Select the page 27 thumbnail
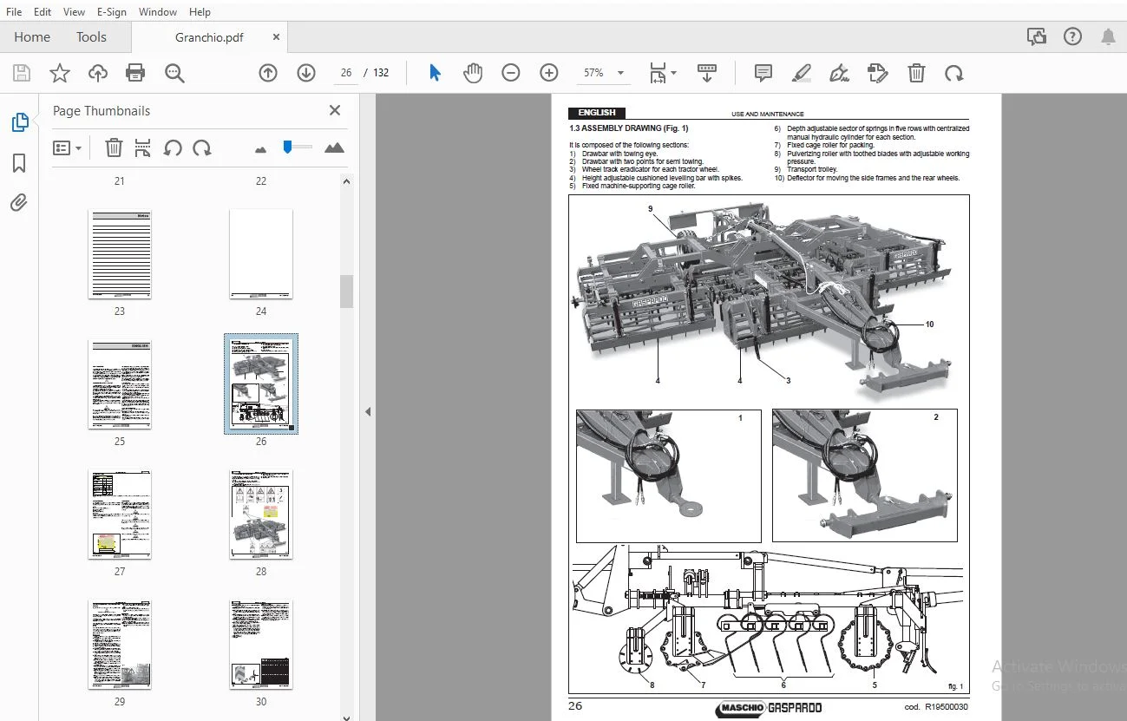 point(120,515)
